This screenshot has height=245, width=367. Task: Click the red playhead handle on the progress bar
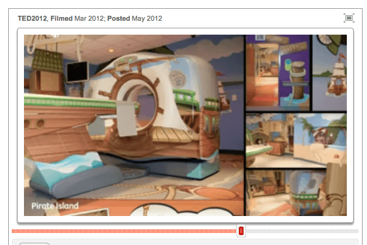(x=241, y=231)
